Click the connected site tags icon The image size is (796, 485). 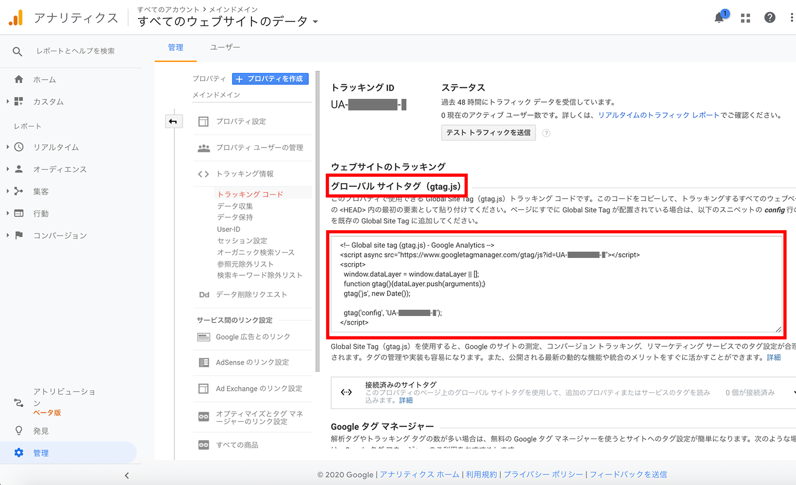(x=347, y=392)
